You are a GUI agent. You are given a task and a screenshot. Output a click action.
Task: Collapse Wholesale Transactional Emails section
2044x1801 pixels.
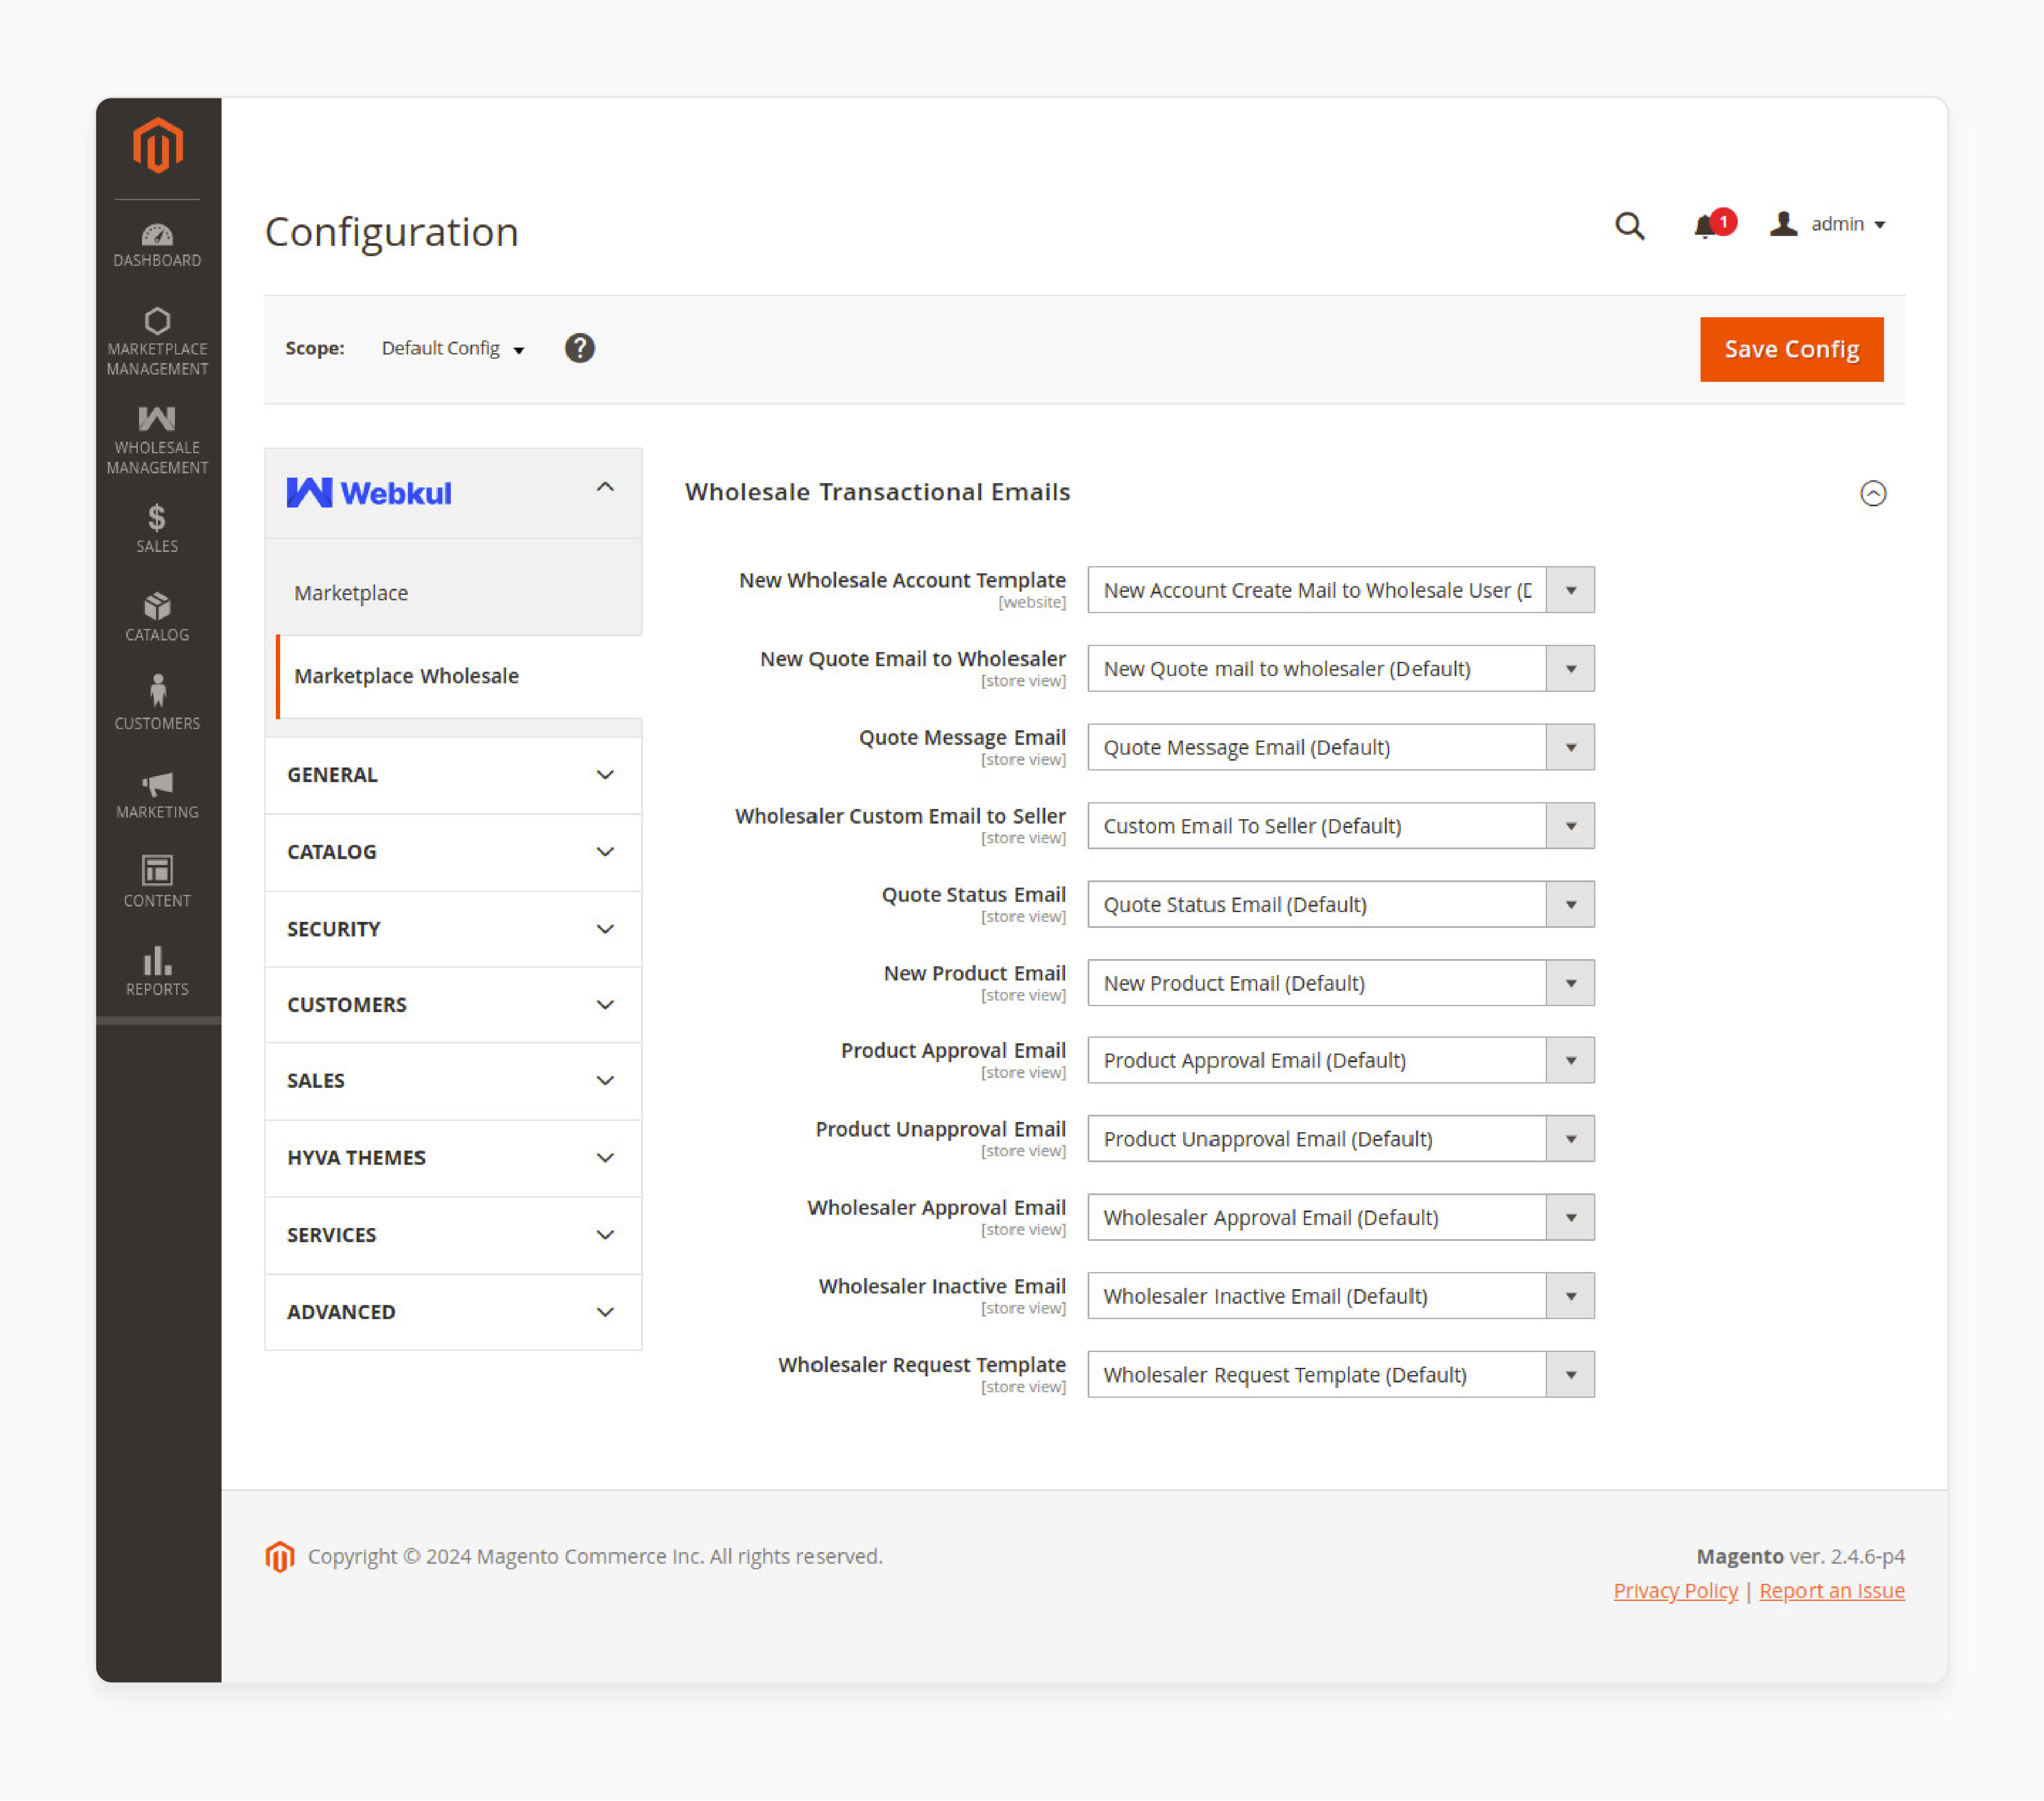1873,493
